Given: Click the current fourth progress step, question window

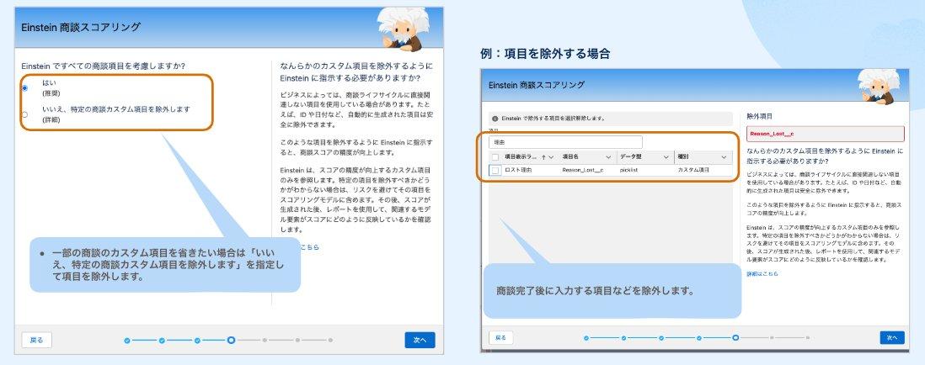Looking at the screenshot, I should pos(231,341).
